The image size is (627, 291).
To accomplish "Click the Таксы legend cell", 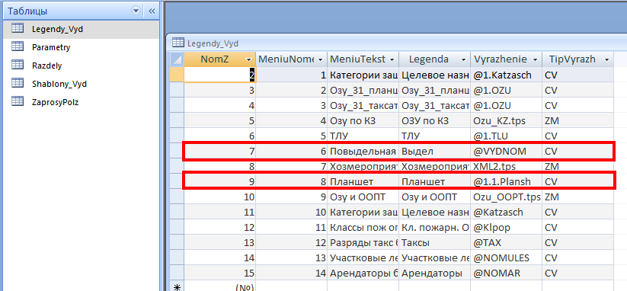I will tap(435, 243).
